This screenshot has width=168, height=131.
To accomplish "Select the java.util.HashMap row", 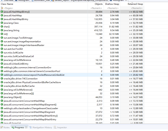I will [72, 15].
